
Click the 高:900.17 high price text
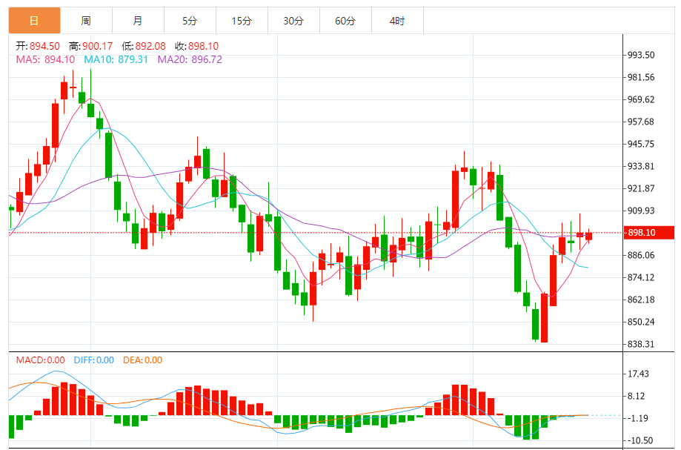90,46
